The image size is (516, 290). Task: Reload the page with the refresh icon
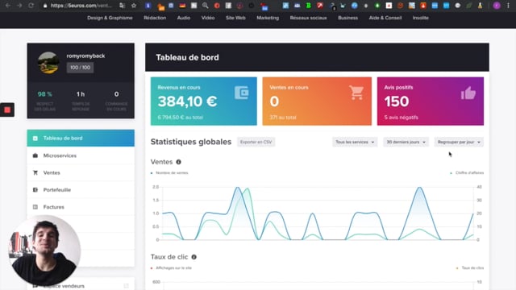(31, 6)
